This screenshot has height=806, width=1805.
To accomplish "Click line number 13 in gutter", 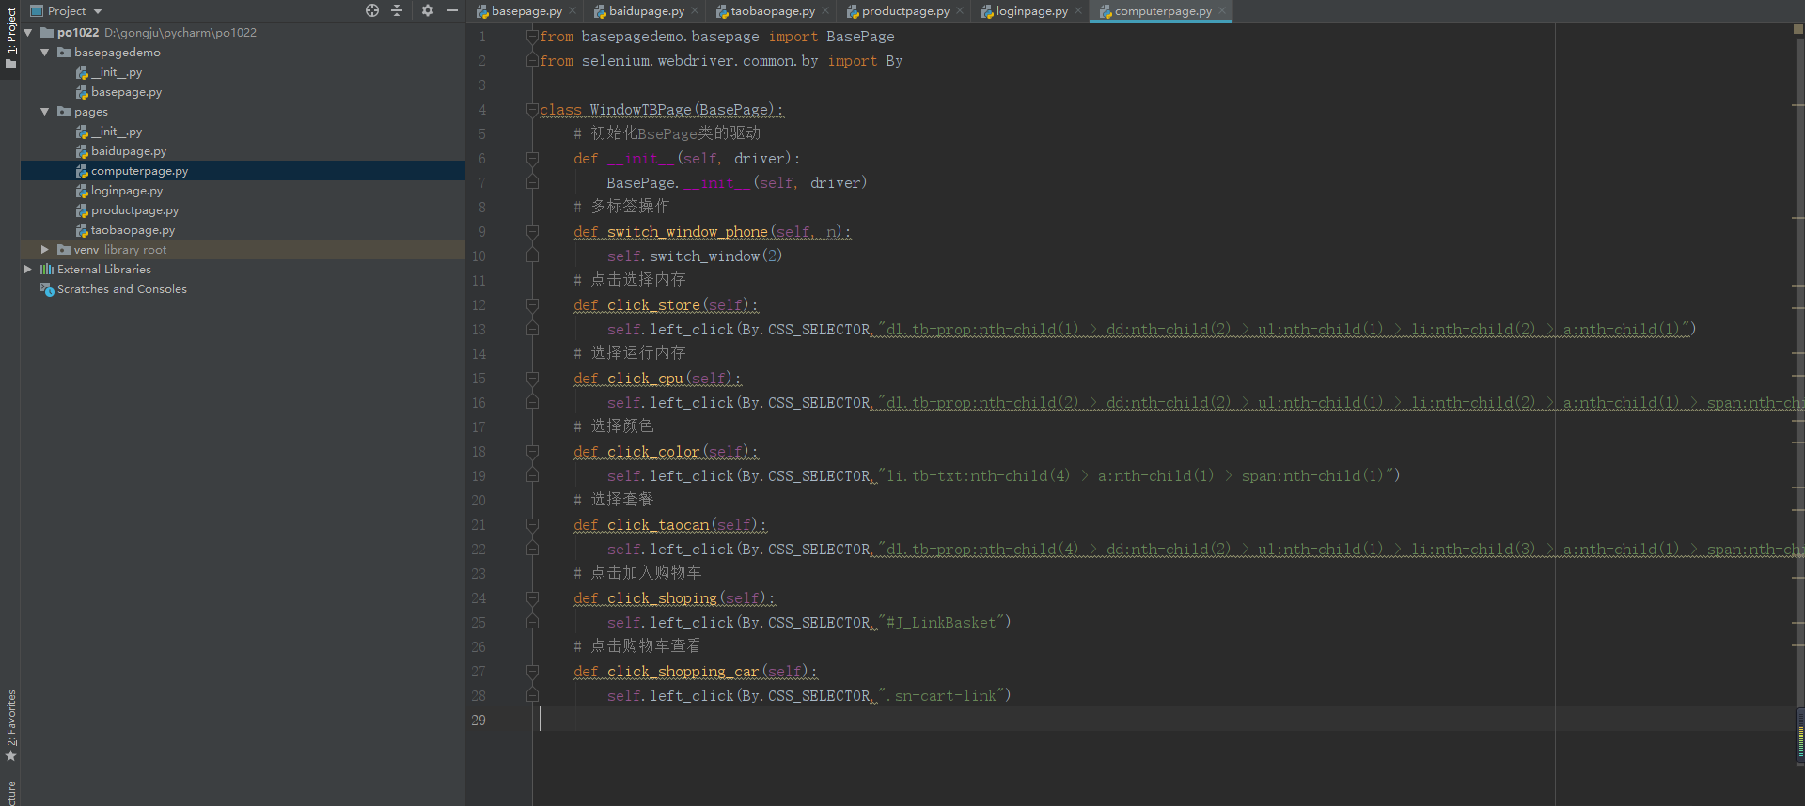I will [x=479, y=330].
